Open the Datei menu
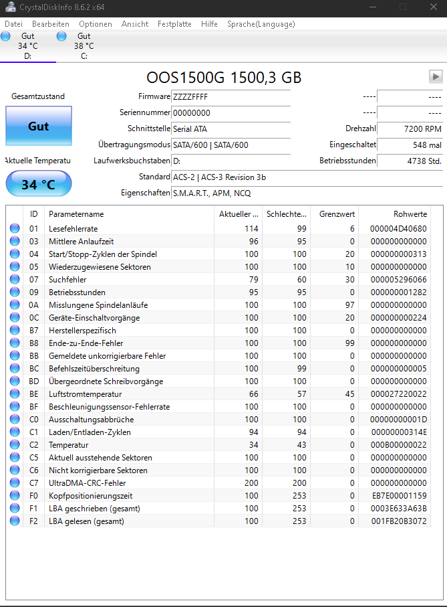 pos(13,24)
